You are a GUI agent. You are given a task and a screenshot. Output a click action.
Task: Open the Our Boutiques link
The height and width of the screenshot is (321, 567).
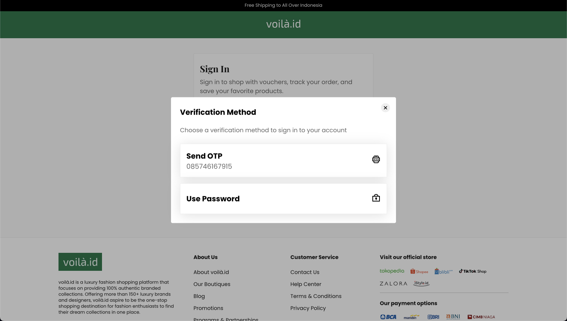pos(212,284)
